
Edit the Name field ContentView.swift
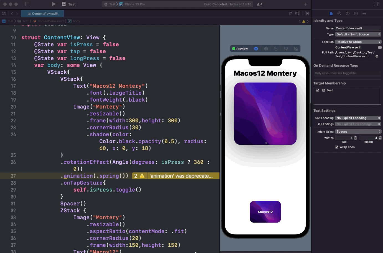358,28
